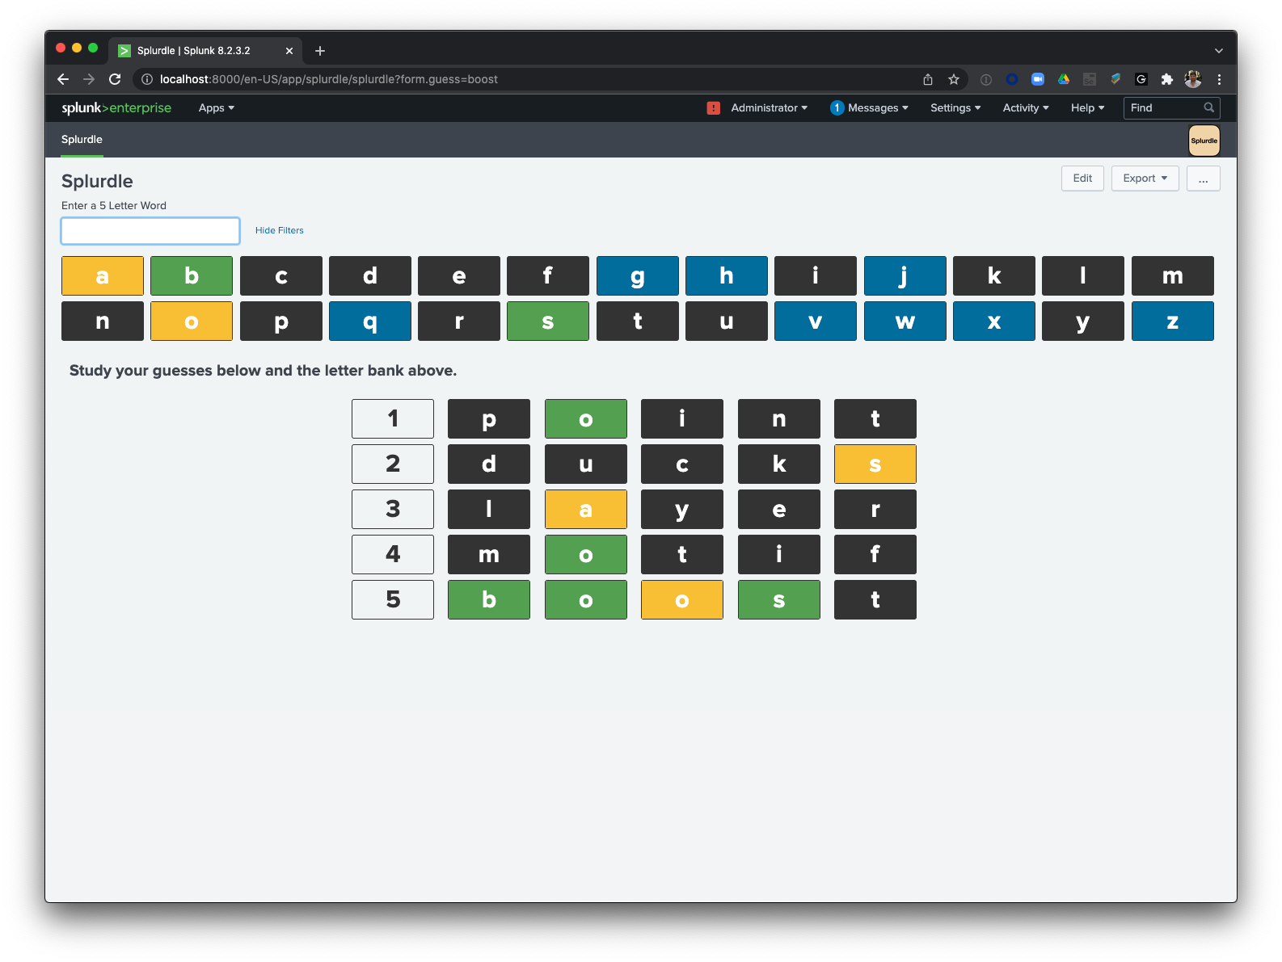Viewport: 1282px width, 962px height.
Task: Click the blue letter g tile in letter bank
Action: 638,276
